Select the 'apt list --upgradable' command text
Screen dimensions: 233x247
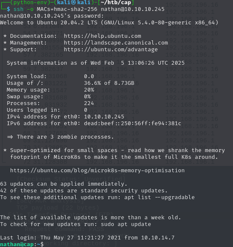160,197
